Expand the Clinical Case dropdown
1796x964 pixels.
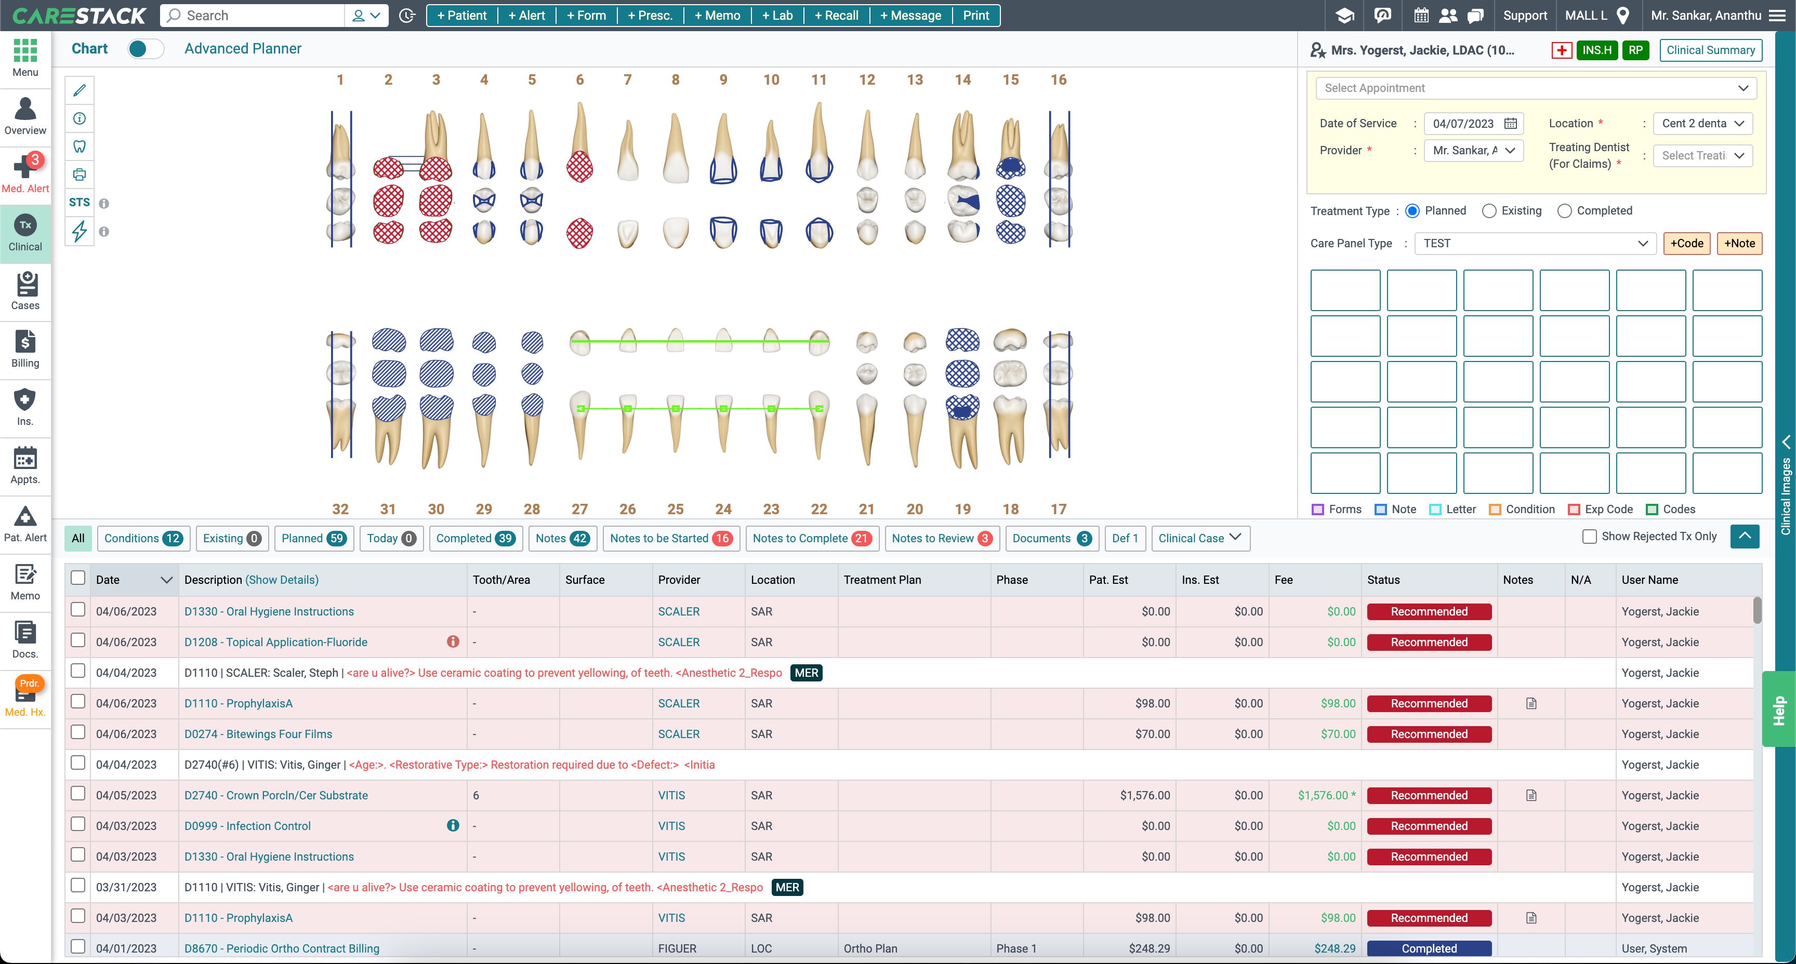click(1200, 538)
